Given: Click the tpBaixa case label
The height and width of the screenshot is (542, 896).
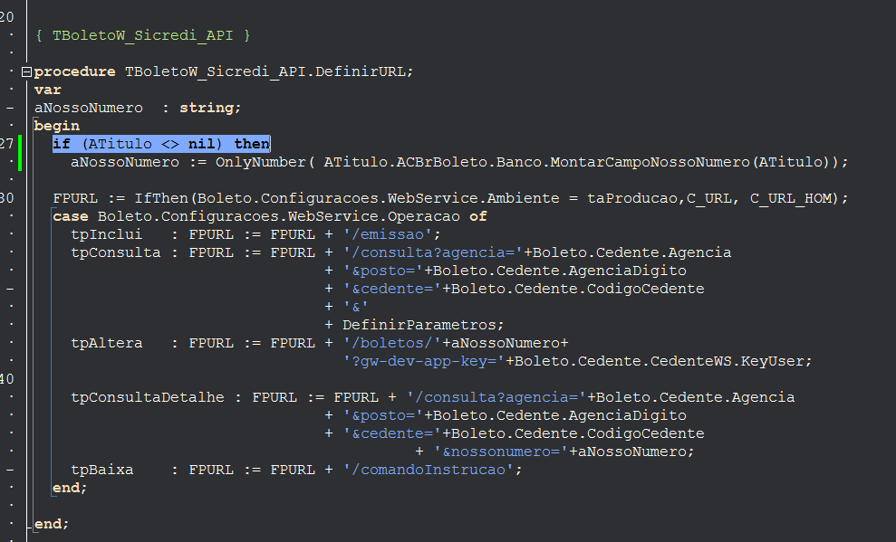Looking at the screenshot, I should pos(101,470).
